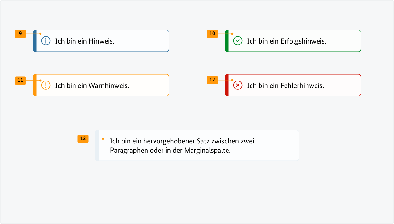394x224 pixels.
Task: Click the diamond marker beside badge 13
Action: 103,139
